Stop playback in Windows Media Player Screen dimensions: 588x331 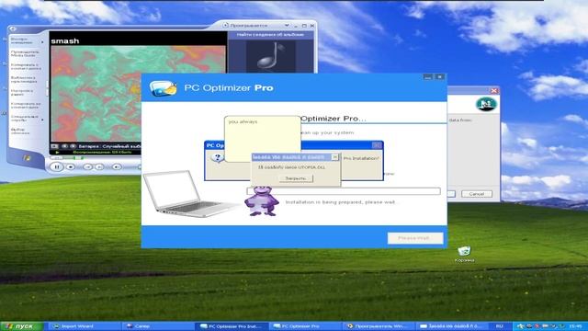[71, 166]
